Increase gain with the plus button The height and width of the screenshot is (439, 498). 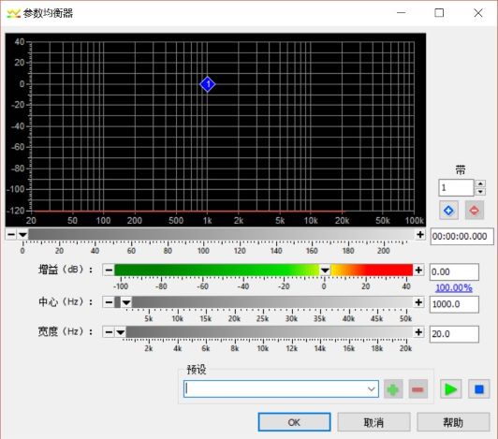[x=418, y=270]
